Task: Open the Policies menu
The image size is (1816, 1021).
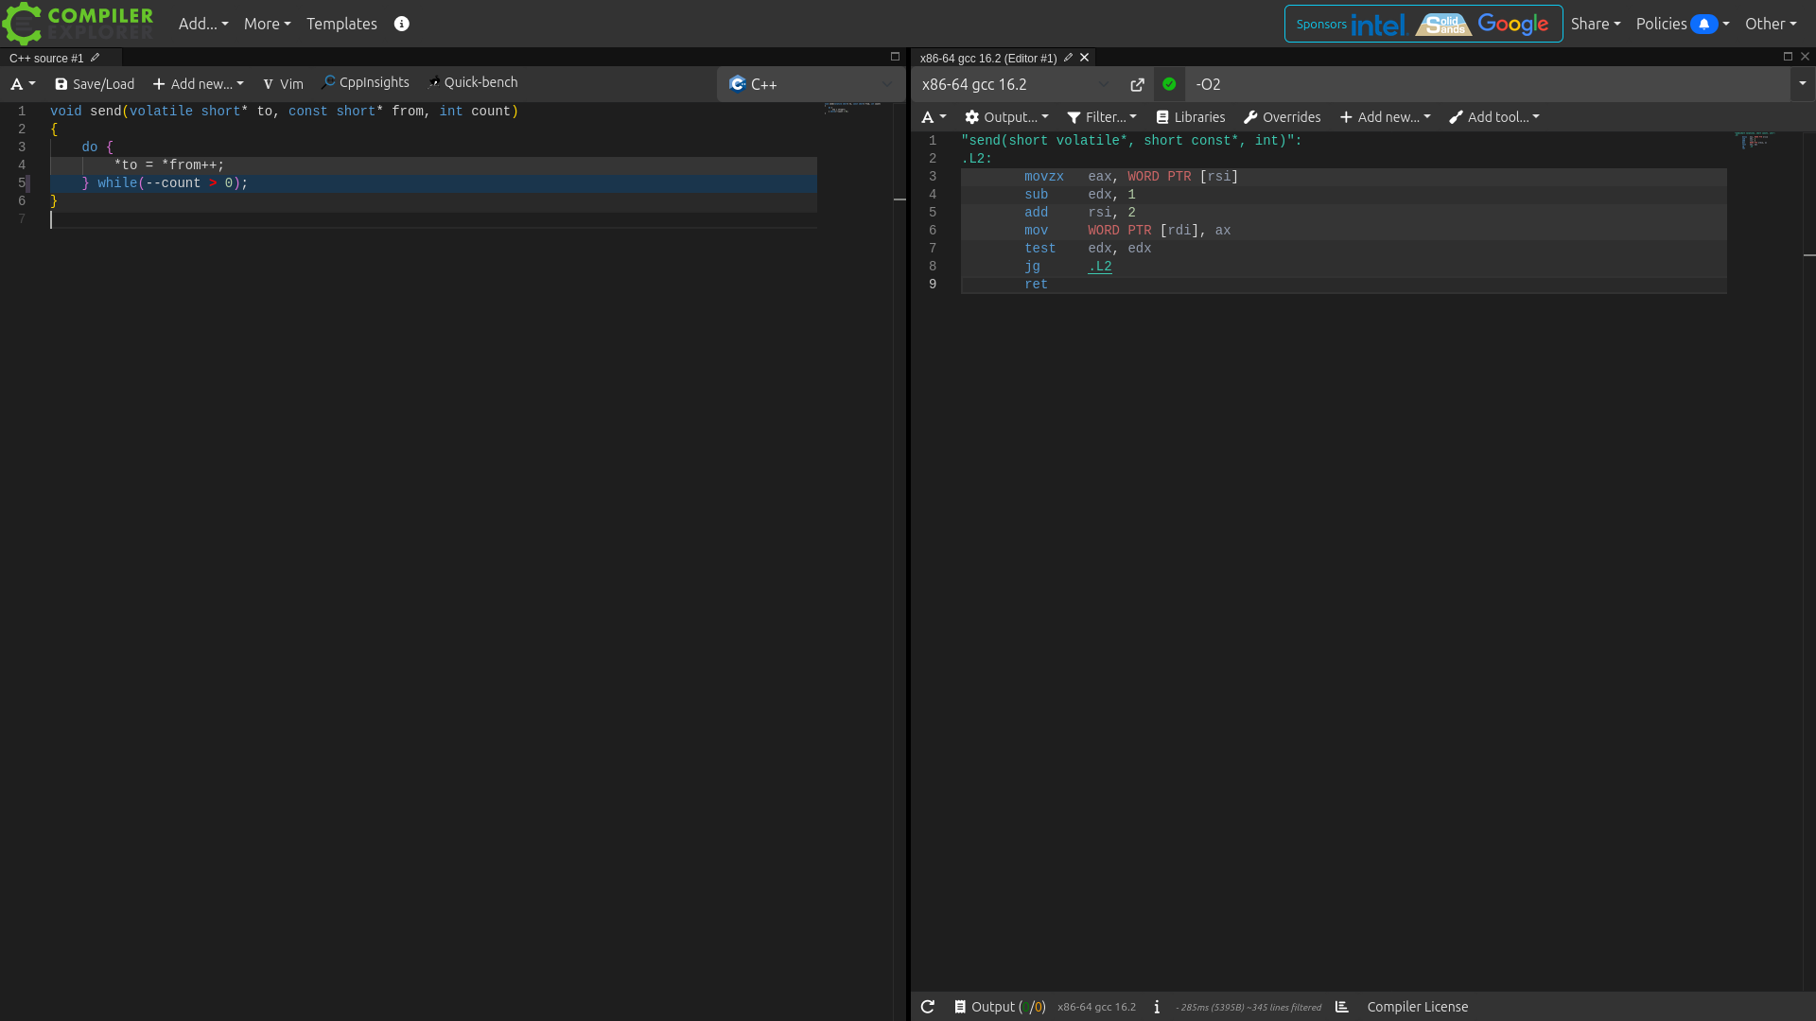Action: [1683, 24]
